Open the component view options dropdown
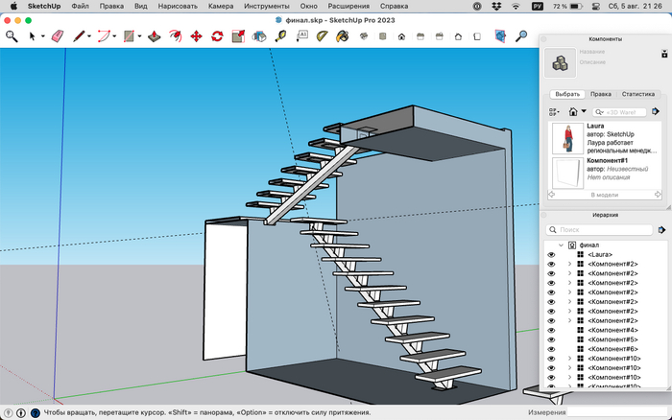This screenshot has width=672, height=420. [552, 111]
